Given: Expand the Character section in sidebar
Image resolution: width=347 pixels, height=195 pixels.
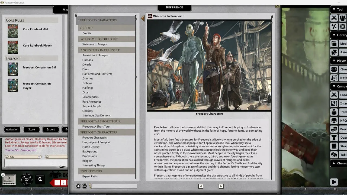Looking at the screenshot, I should point(334,163).
